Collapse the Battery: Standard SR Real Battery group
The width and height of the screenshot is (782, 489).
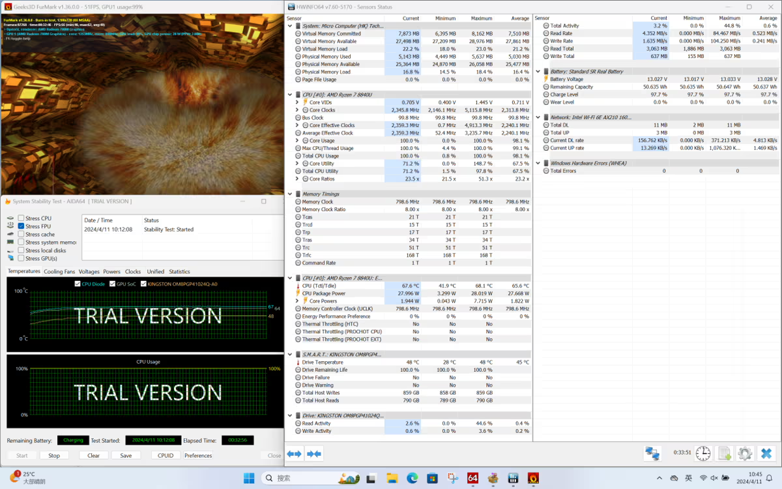(538, 72)
